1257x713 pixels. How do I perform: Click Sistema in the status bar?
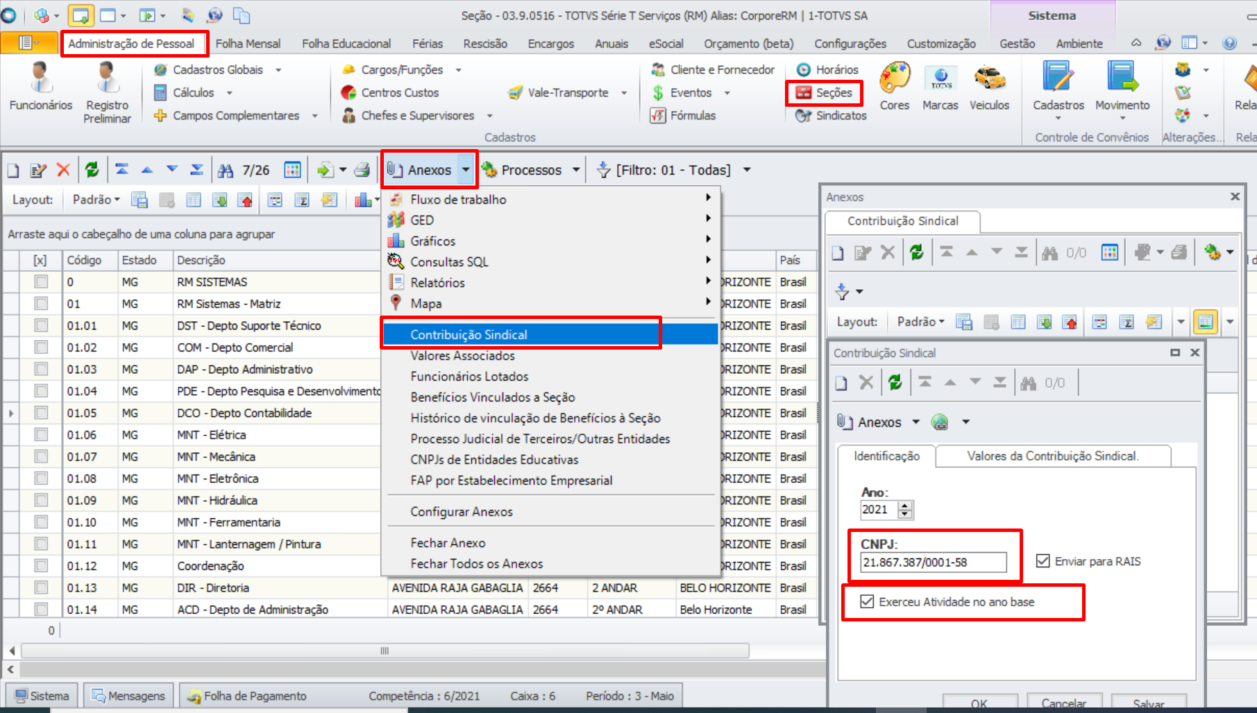coord(43,696)
